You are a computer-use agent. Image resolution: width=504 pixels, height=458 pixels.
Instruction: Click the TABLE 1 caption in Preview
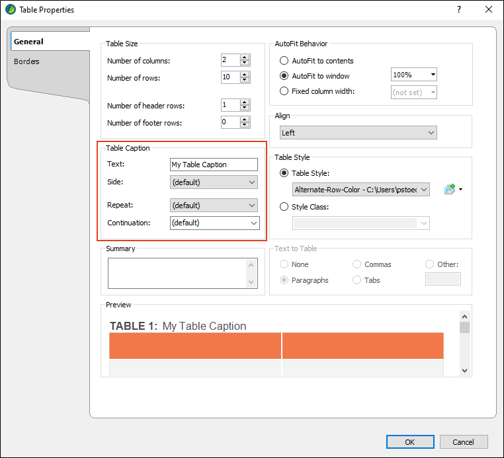[178, 326]
